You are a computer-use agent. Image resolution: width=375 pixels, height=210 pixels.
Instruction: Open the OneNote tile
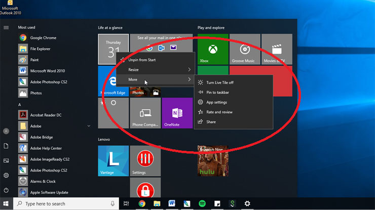[x=177, y=113]
